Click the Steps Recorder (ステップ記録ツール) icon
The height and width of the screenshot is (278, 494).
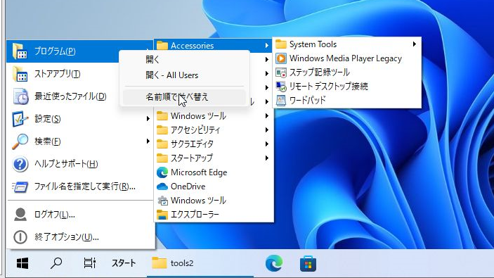click(280, 72)
